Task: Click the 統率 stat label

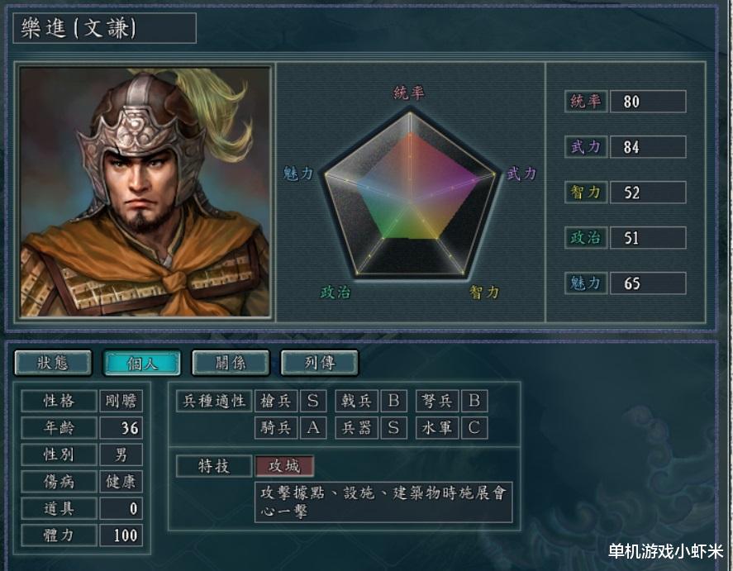Action: tap(586, 102)
